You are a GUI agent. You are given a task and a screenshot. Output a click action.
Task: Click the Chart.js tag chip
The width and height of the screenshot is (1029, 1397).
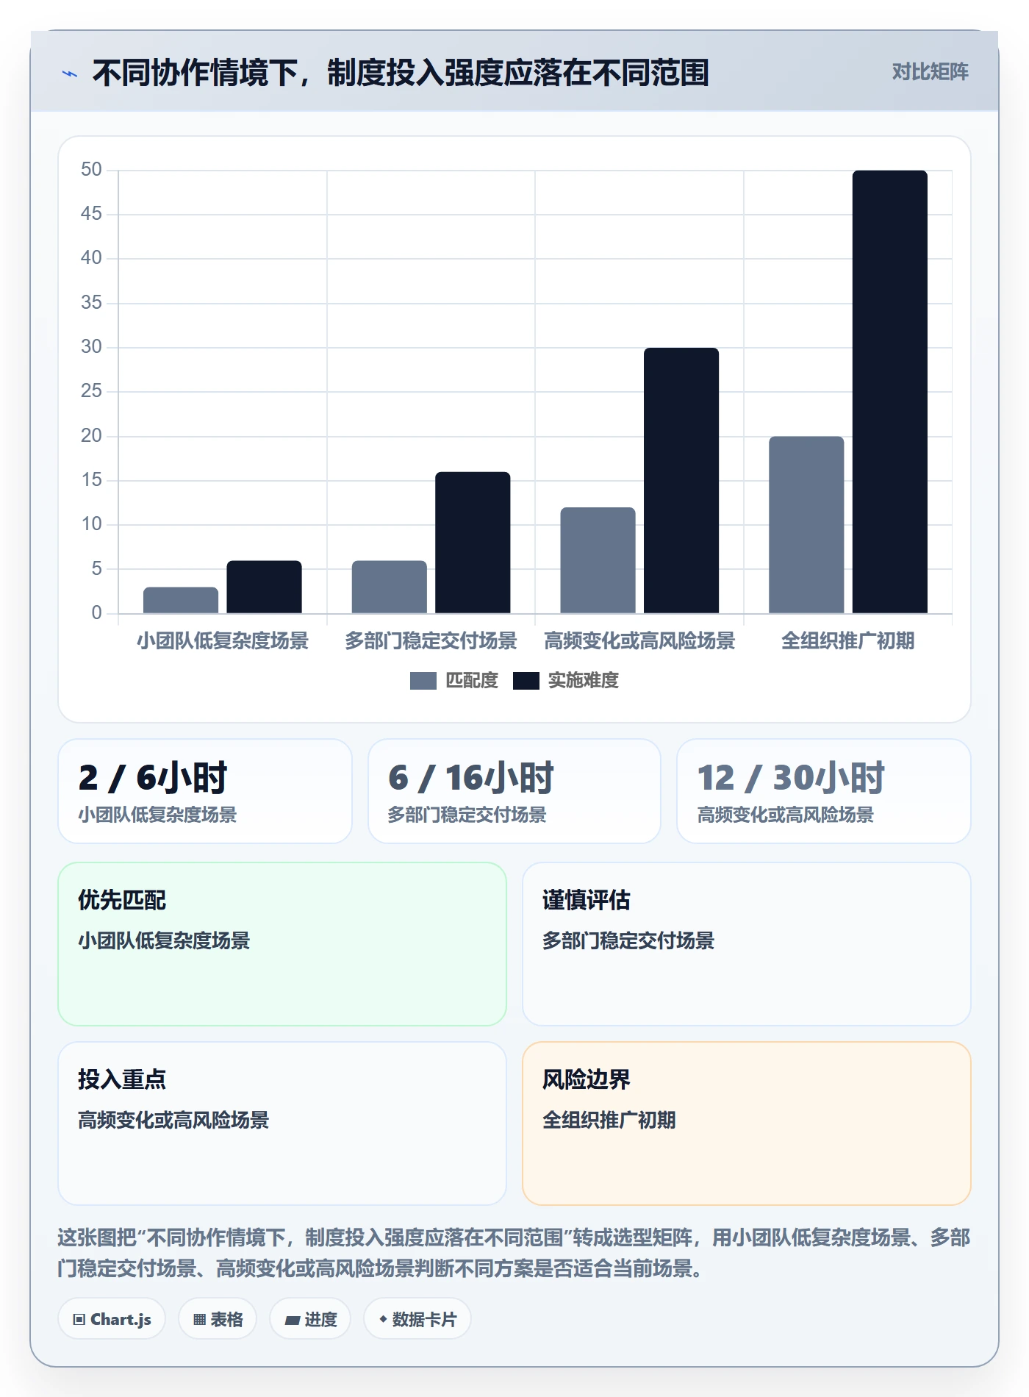click(x=112, y=1319)
